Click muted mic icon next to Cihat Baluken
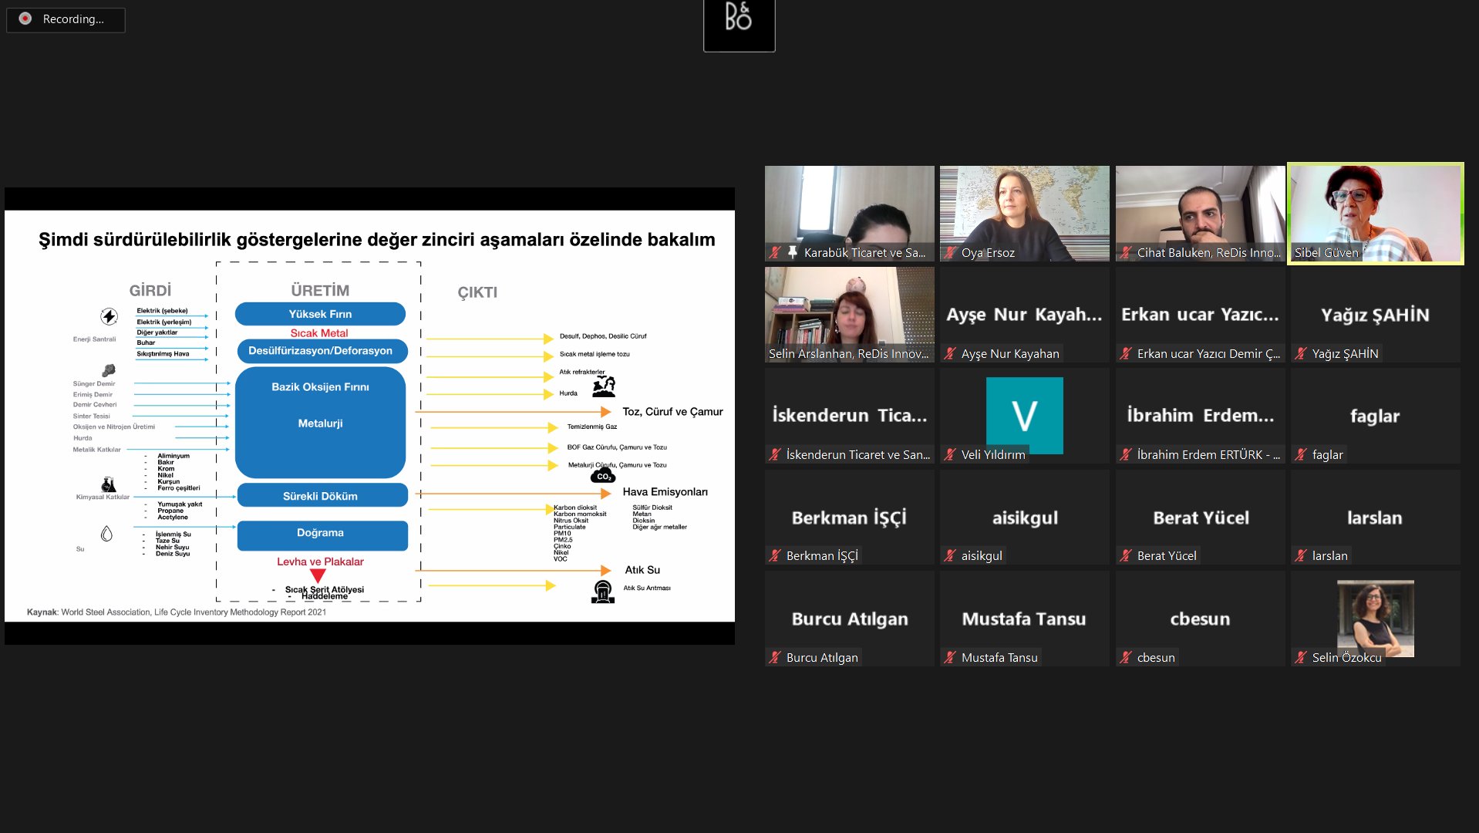The width and height of the screenshot is (1479, 833). click(x=1127, y=252)
